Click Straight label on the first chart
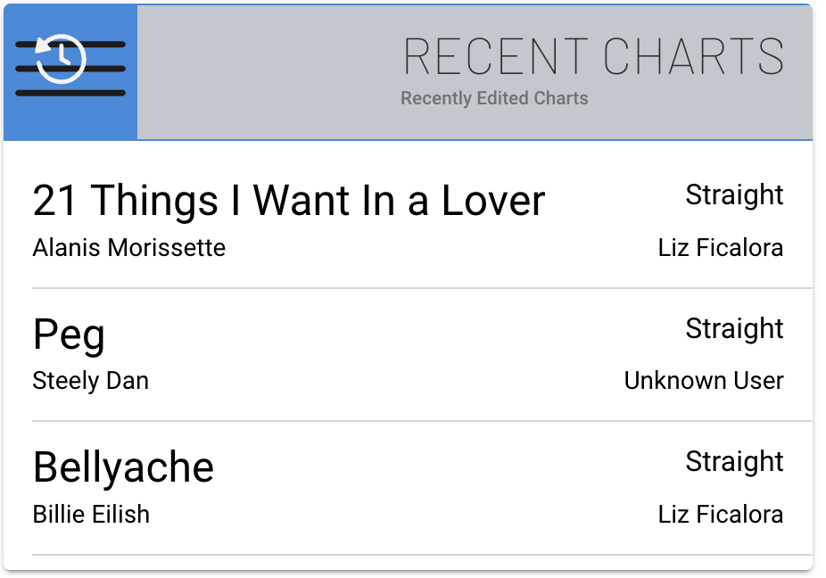The width and height of the screenshot is (826, 578). point(733,194)
